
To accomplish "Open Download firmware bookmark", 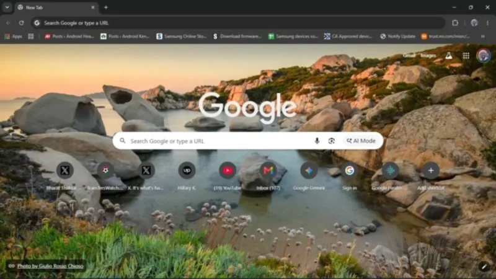I will [x=237, y=37].
